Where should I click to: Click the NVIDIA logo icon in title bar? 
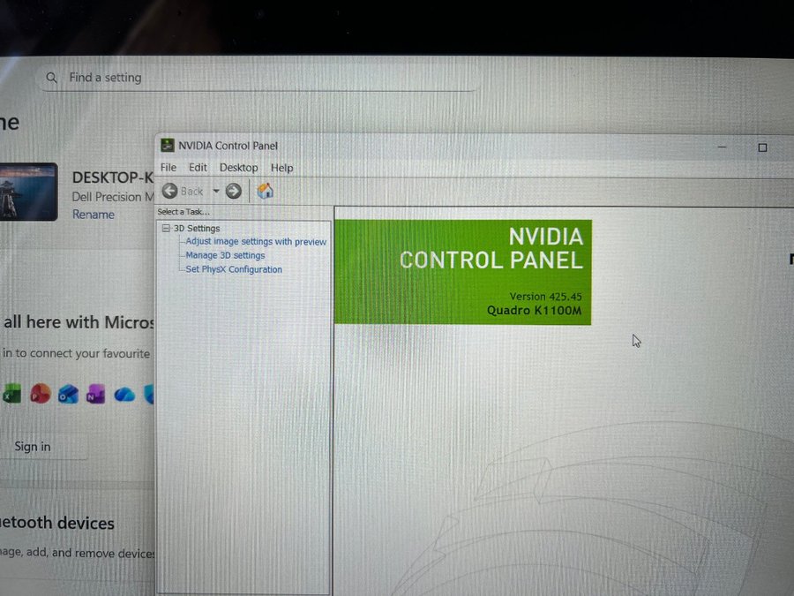[x=167, y=146]
